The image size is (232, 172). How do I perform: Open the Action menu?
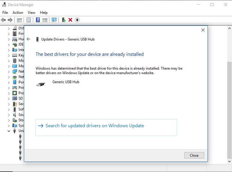tap(18, 13)
